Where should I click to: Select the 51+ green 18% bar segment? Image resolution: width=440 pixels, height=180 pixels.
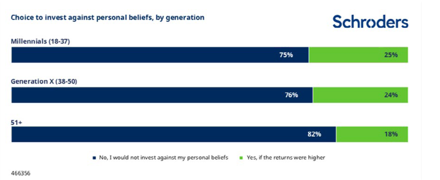[372, 134]
